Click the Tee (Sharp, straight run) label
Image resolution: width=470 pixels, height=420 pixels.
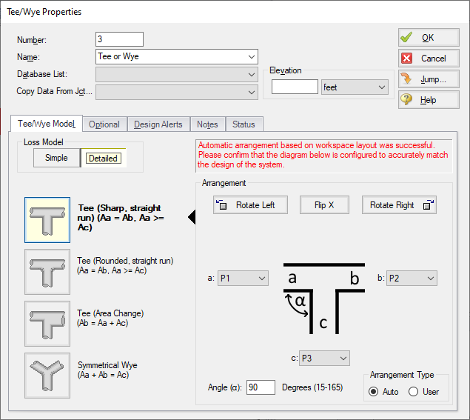coord(121,218)
